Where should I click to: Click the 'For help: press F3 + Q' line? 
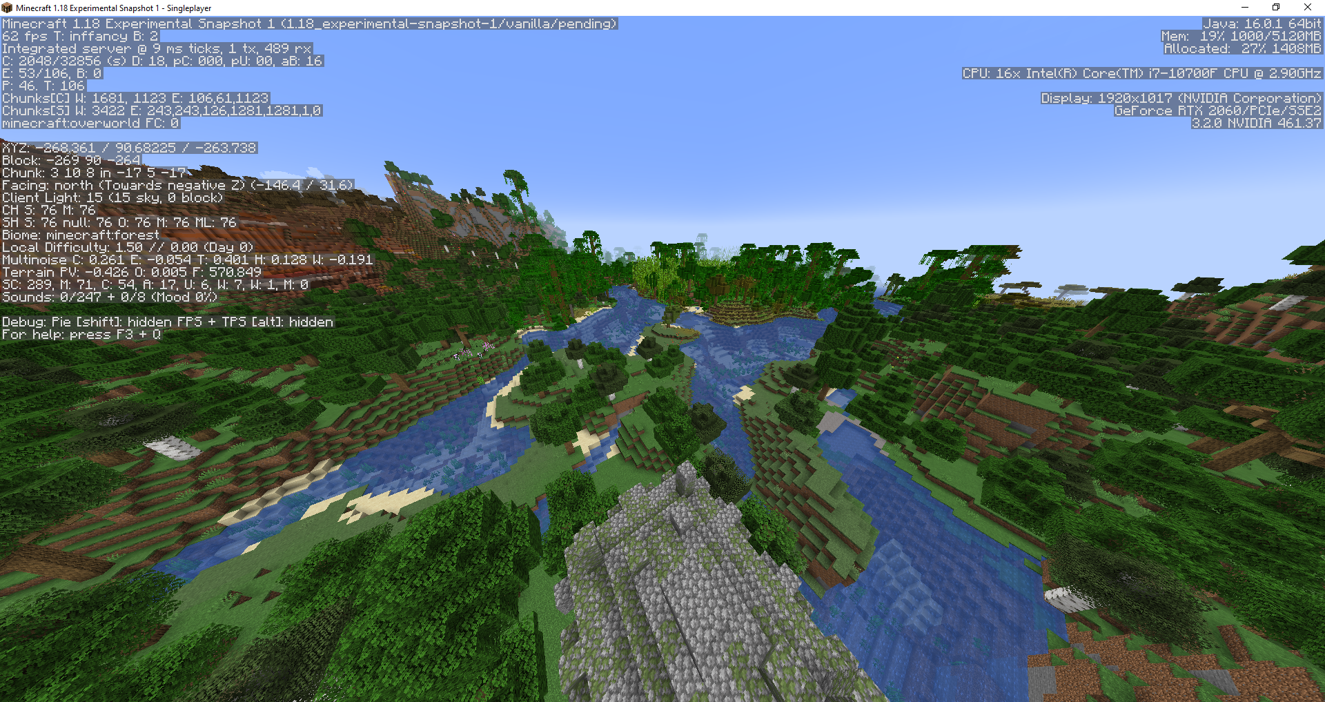81,335
